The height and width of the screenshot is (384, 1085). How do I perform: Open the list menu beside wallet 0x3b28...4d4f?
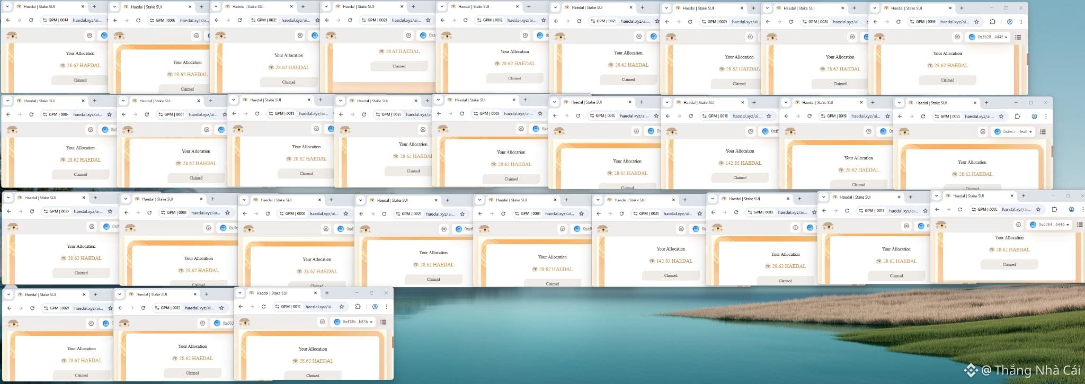1018,37
